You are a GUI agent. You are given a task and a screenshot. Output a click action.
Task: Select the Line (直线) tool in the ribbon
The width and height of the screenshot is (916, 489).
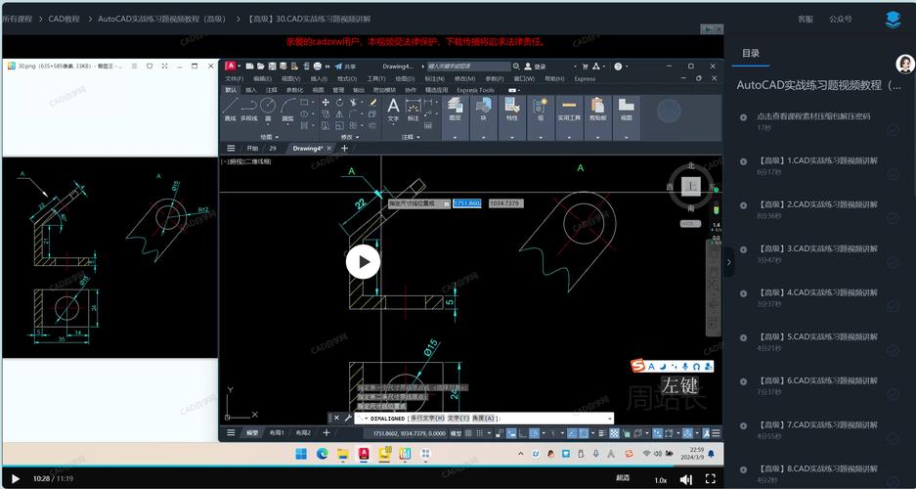coord(231,106)
